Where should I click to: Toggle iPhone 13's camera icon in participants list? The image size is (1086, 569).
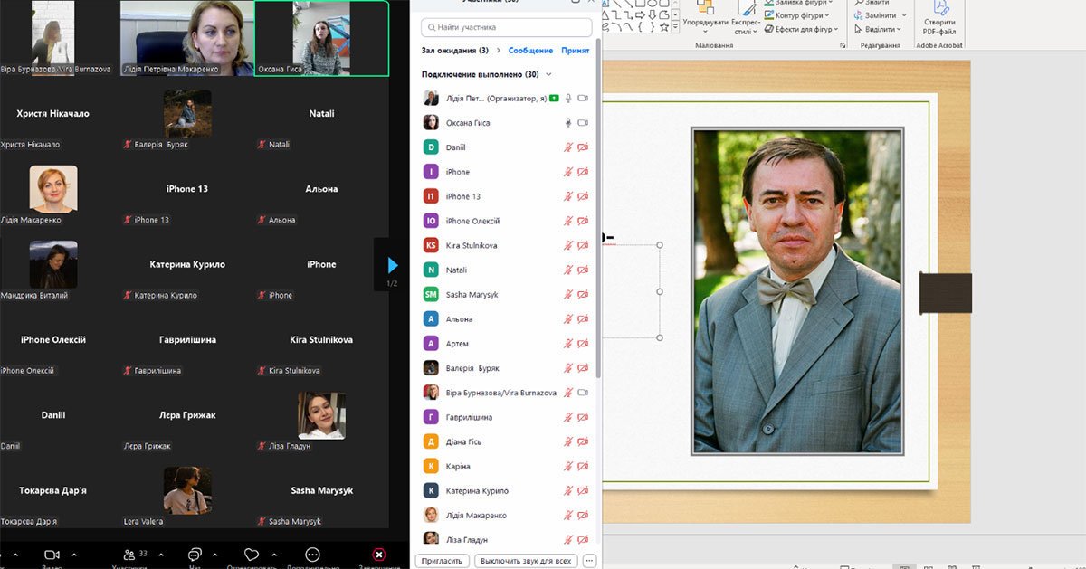[x=584, y=196]
